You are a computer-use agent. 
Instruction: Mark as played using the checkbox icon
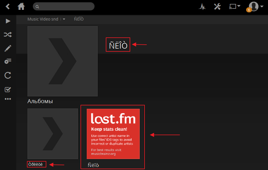pos(8,89)
